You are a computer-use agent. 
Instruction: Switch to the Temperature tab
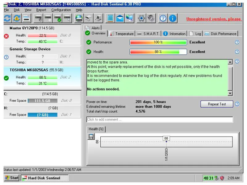click(x=121, y=34)
